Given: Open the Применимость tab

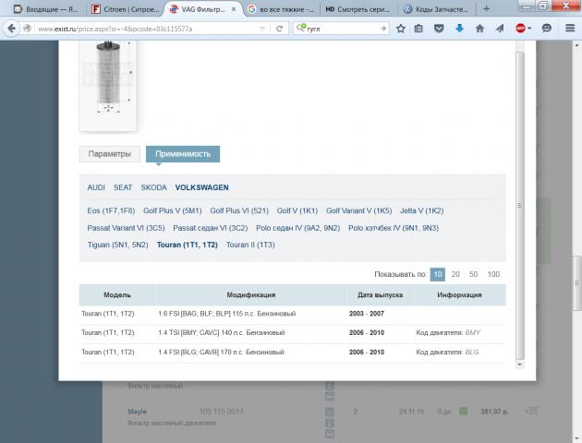Looking at the screenshot, I should (x=183, y=154).
